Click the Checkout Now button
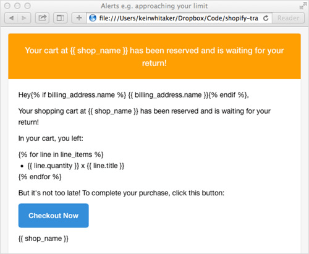The width and height of the screenshot is (309, 254). (54, 216)
